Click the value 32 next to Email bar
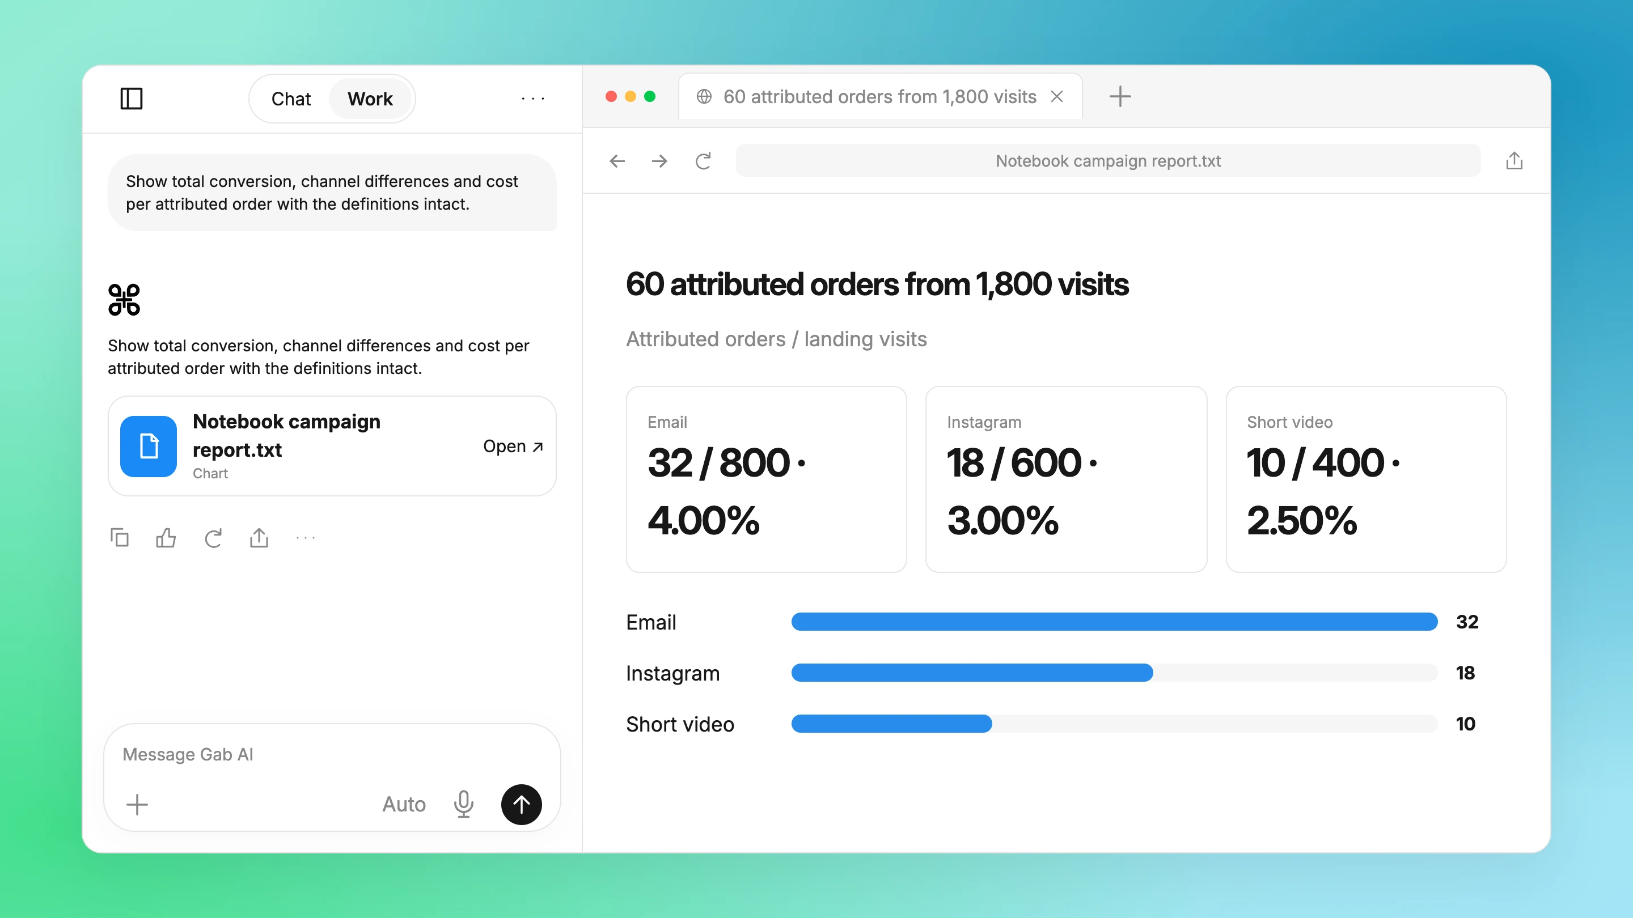 [x=1467, y=622]
